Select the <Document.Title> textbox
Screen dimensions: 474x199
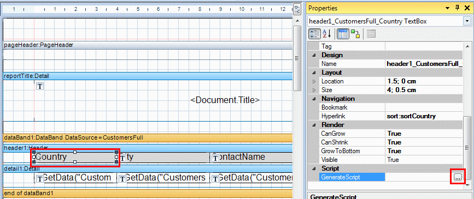point(225,100)
